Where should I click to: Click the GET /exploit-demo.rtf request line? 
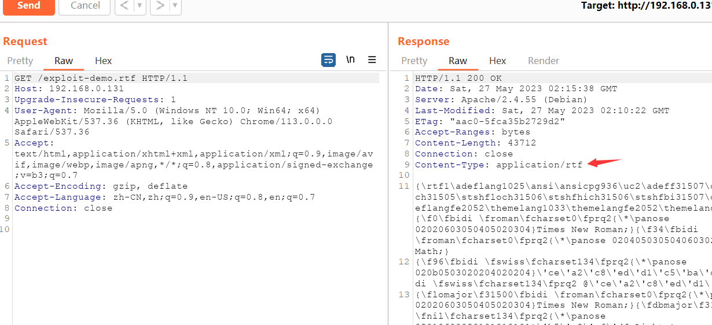click(x=101, y=78)
